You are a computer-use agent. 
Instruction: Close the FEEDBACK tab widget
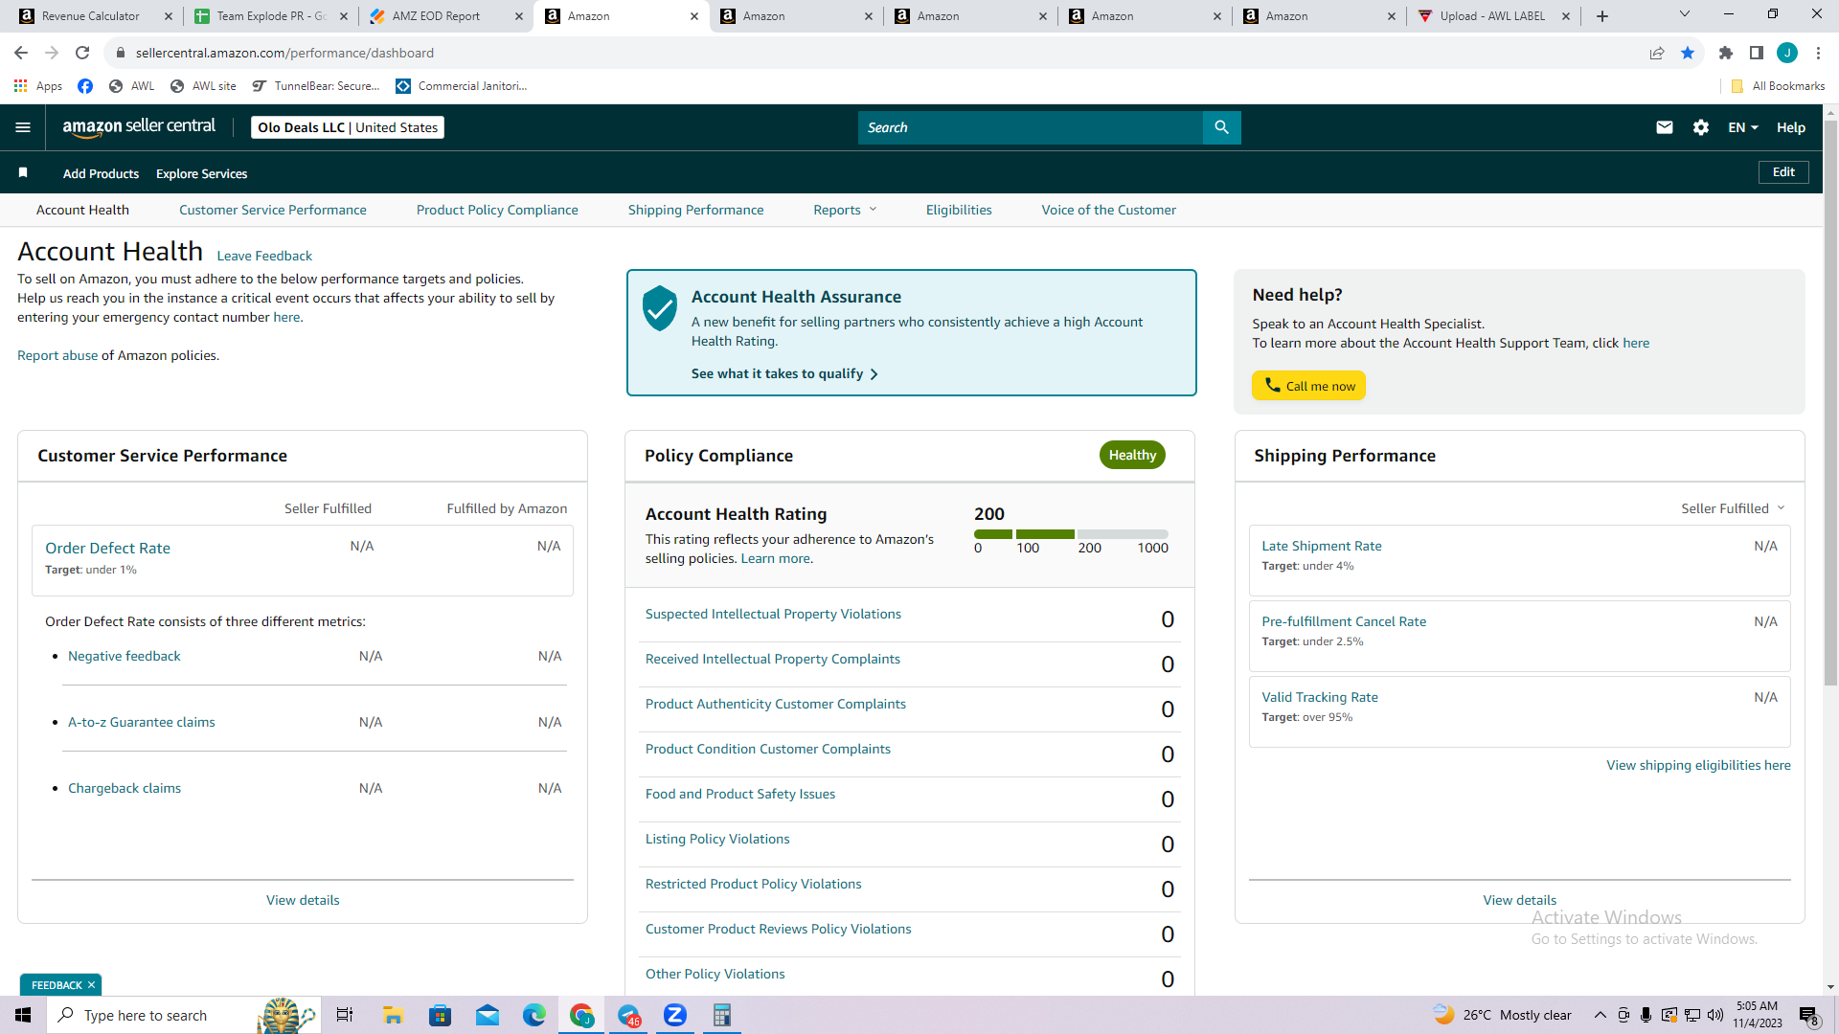91,985
